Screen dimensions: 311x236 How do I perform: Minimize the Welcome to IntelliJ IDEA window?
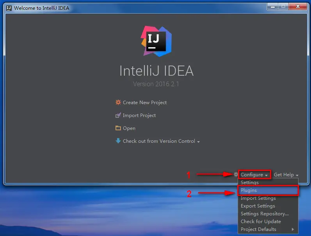(273, 7)
